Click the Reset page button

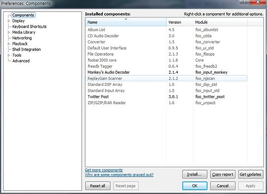(126, 186)
